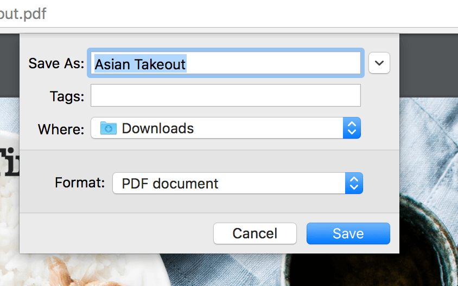This screenshot has width=458, height=286.
Task: Cancel the save dialog
Action: tap(255, 233)
